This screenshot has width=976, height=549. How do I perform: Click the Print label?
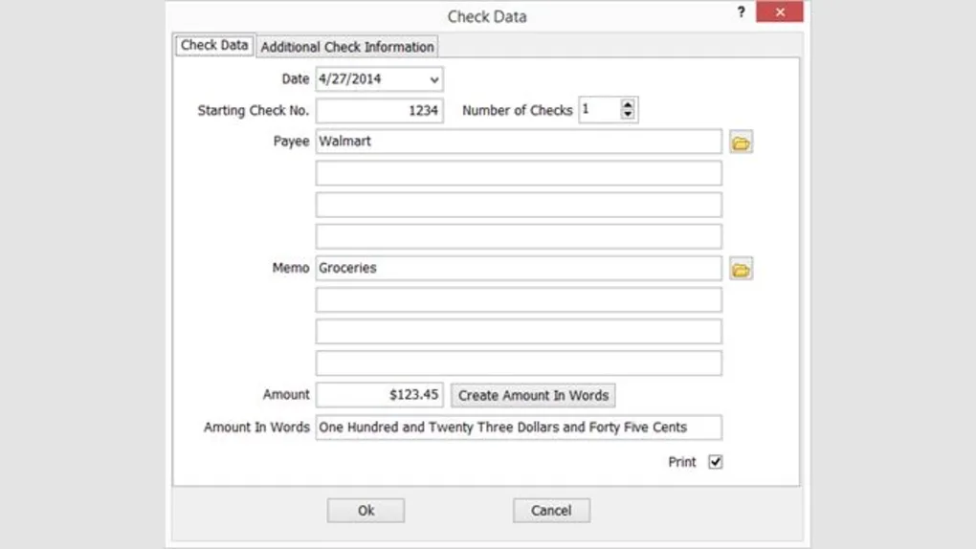click(681, 462)
